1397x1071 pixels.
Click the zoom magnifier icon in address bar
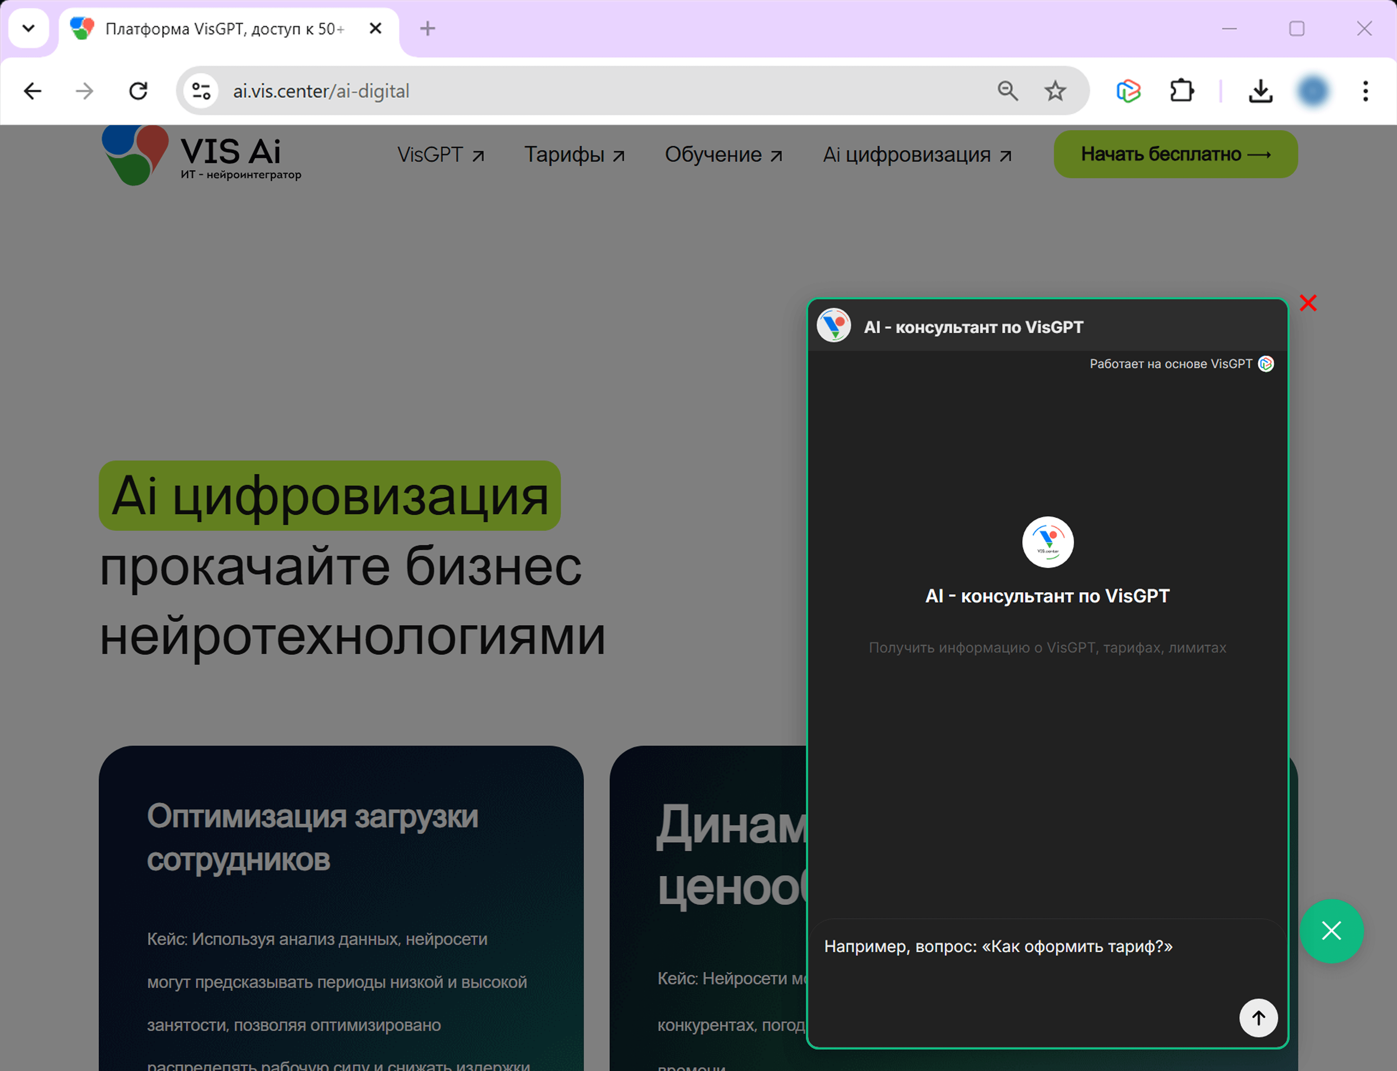pos(1007,91)
